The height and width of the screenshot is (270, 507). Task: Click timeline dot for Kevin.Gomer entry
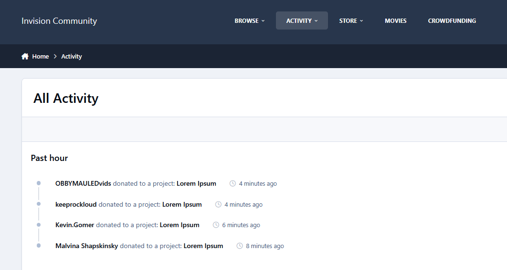pos(39,225)
